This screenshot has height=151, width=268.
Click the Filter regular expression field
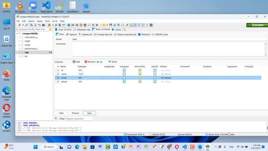tap(79, 119)
